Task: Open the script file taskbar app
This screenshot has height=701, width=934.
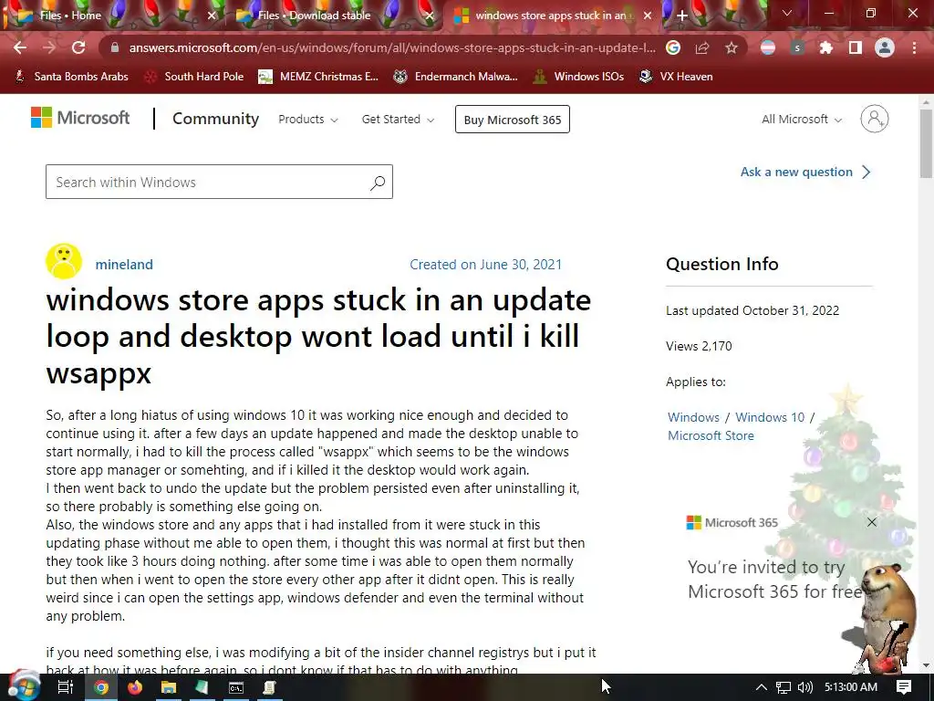Action: pos(269,688)
